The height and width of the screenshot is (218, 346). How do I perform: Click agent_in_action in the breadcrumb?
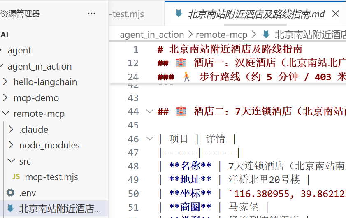pyautogui.click(x=152, y=35)
